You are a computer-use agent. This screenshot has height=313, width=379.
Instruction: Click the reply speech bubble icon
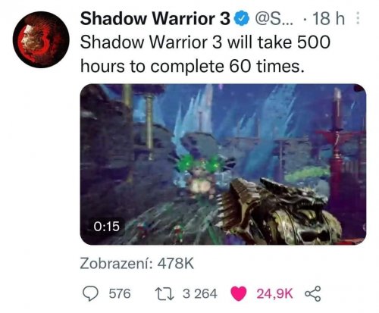click(91, 294)
